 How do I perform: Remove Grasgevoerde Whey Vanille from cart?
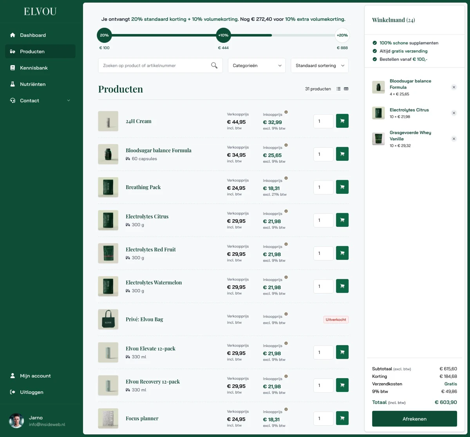point(454,139)
